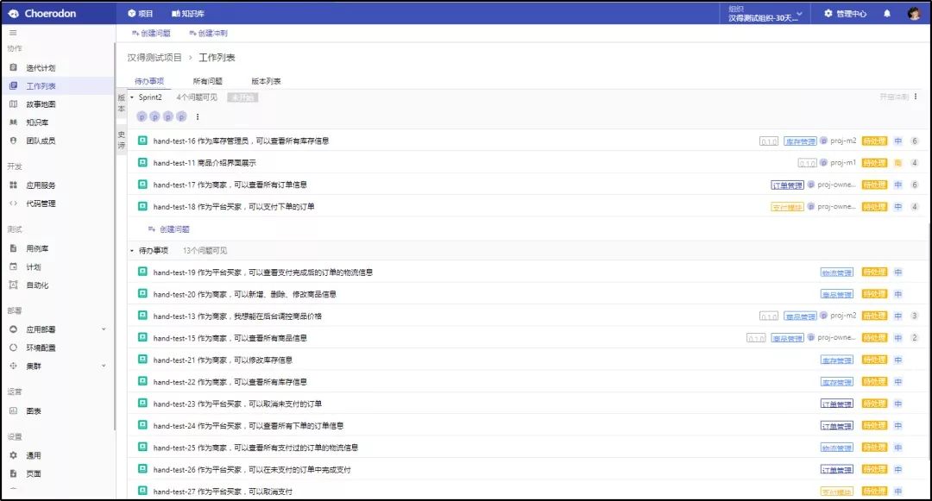Screen dimensions: 932x501
Task: Click story type icon of hand-test-16
Action: (x=142, y=141)
